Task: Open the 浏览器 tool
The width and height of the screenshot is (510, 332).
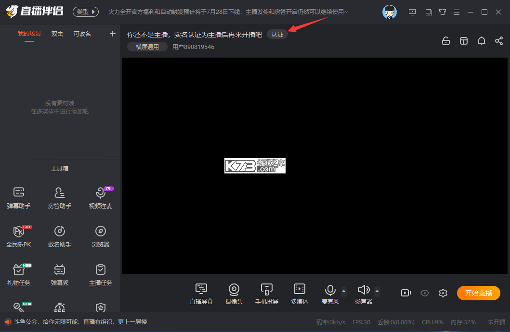Action: click(x=101, y=236)
